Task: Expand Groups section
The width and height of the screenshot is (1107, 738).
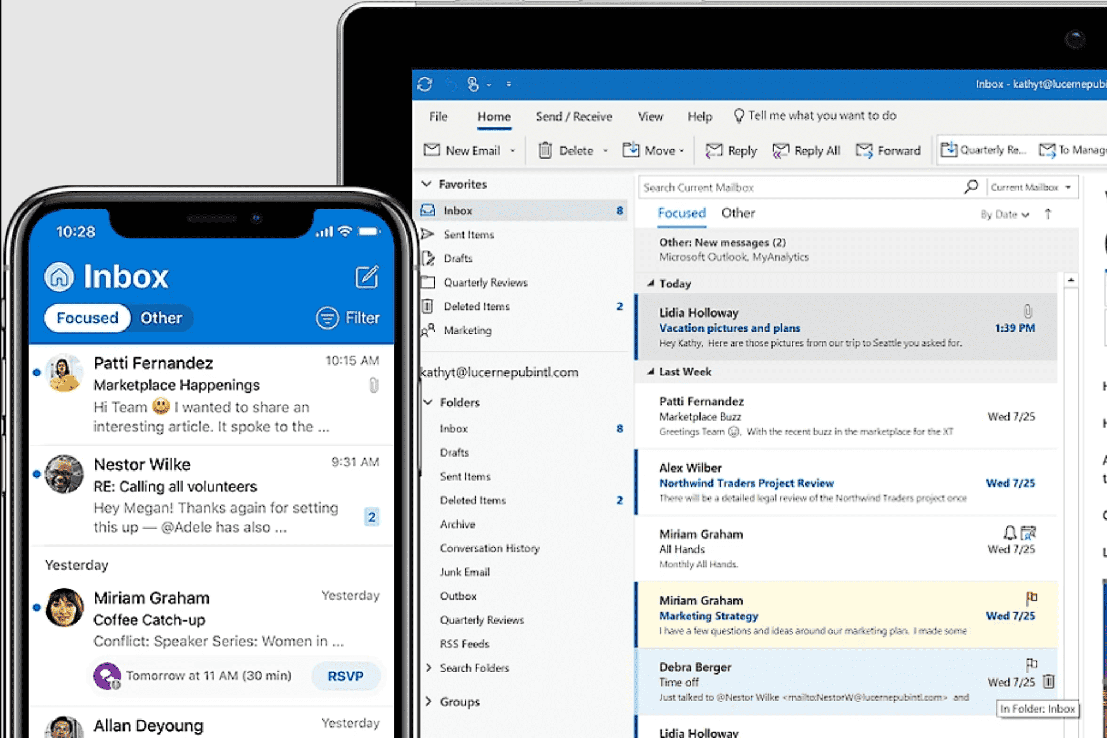Action: click(x=428, y=701)
